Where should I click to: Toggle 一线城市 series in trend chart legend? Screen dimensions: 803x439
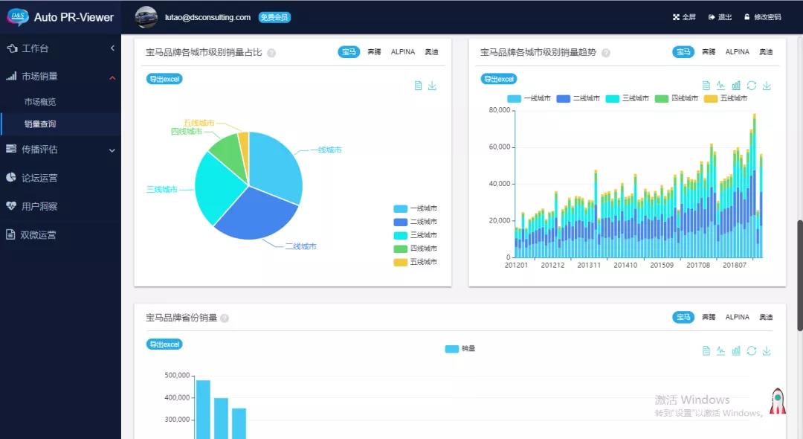[529, 98]
